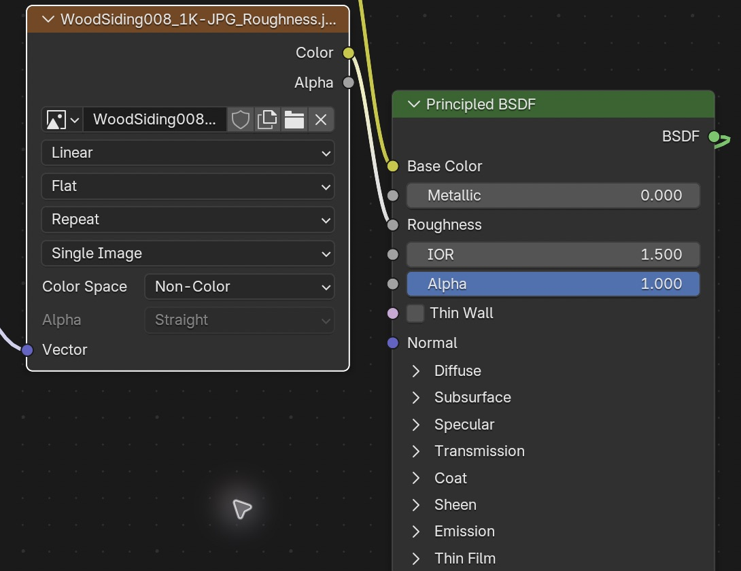Select the WoodSiding008 Roughness node header
The width and height of the screenshot is (741, 571).
click(x=188, y=20)
